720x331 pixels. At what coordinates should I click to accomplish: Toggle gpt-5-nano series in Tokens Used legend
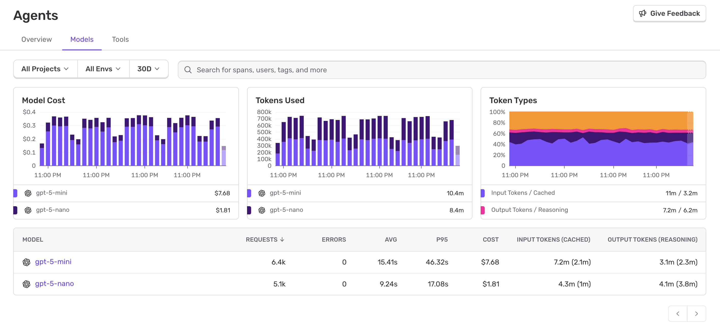point(286,210)
